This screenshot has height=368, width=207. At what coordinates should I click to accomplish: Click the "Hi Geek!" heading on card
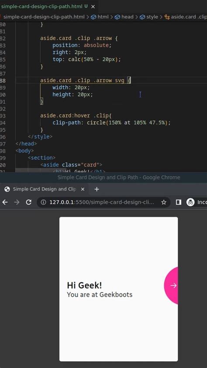(84, 285)
